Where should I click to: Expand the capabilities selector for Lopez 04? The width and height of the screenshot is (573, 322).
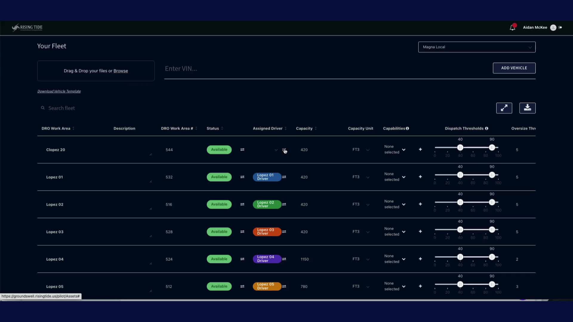(403, 259)
